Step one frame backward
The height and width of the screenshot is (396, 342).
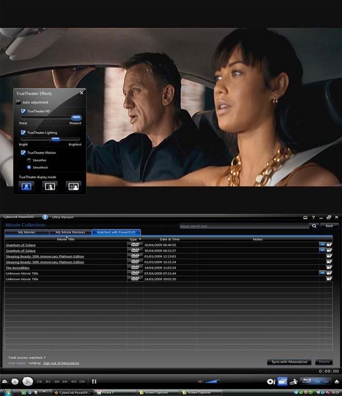tap(74, 382)
